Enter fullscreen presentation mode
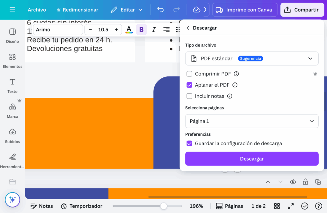 tap(291, 206)
